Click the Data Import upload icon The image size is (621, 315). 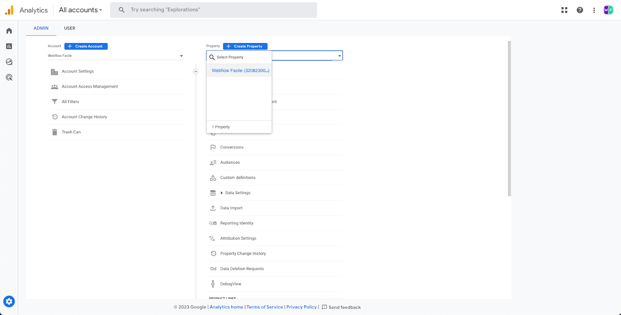213,208
